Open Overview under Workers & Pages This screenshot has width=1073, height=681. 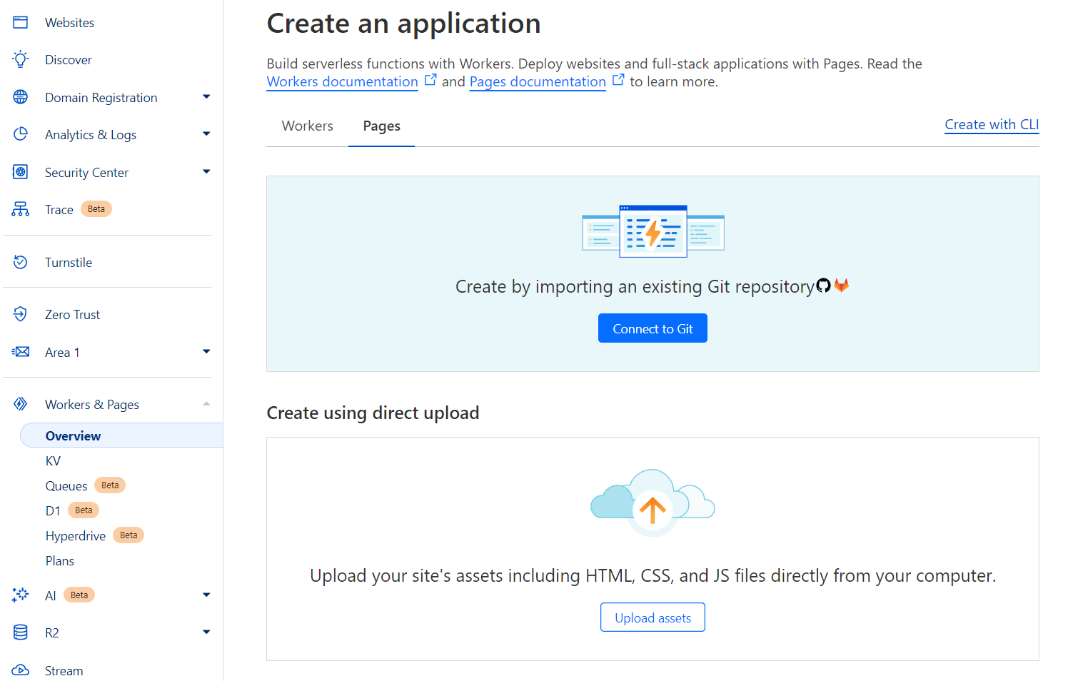point(121,435)
